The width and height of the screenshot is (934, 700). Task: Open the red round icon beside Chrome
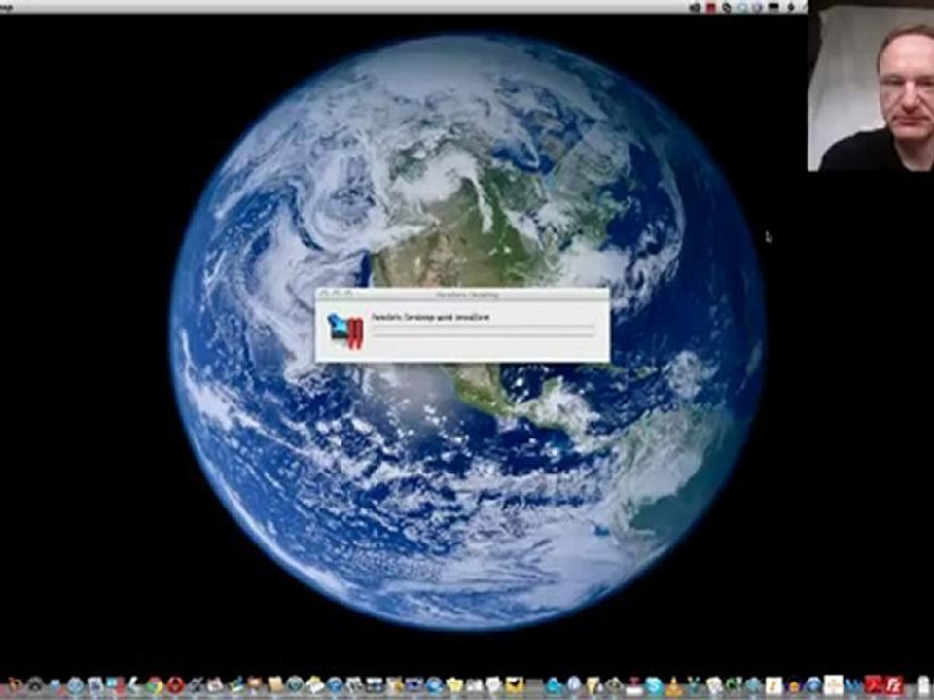[174, 685]
